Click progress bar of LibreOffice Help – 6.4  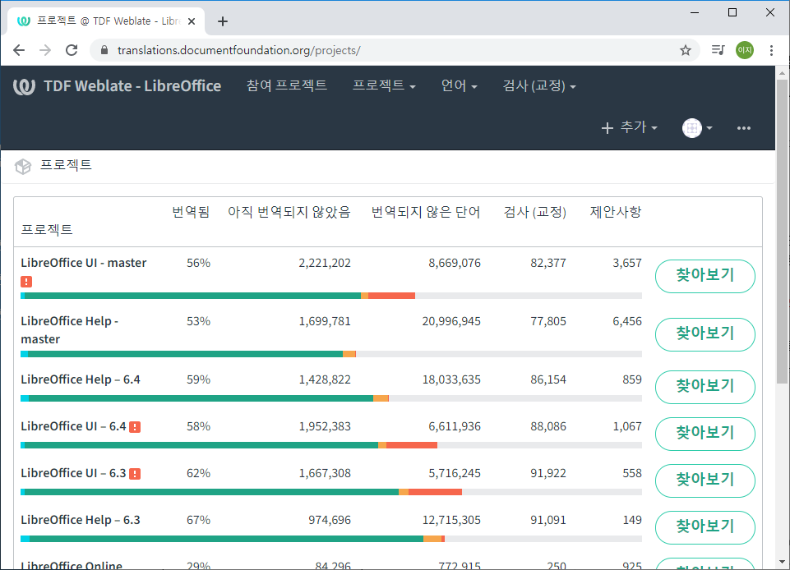(331, 398)
